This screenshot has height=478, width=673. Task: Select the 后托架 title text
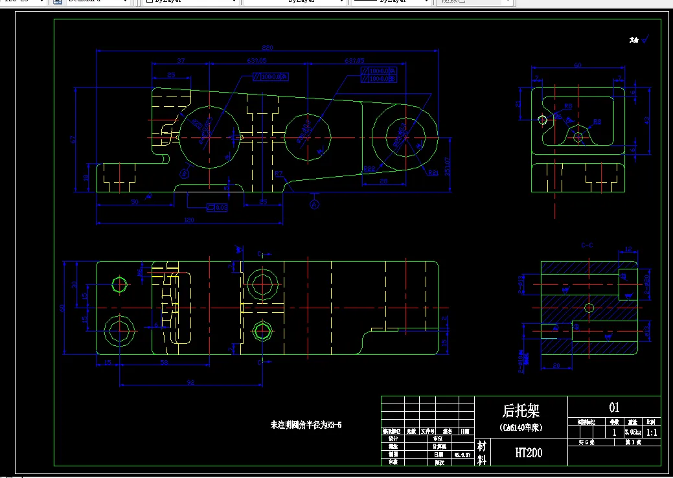point(521,411)
